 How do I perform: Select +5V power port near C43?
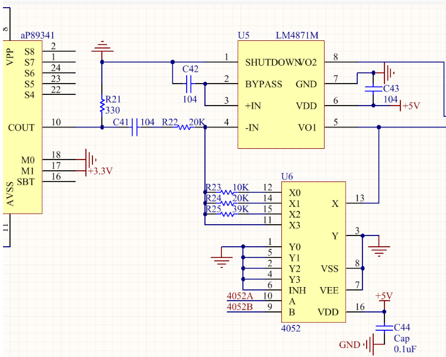point(406,106)
